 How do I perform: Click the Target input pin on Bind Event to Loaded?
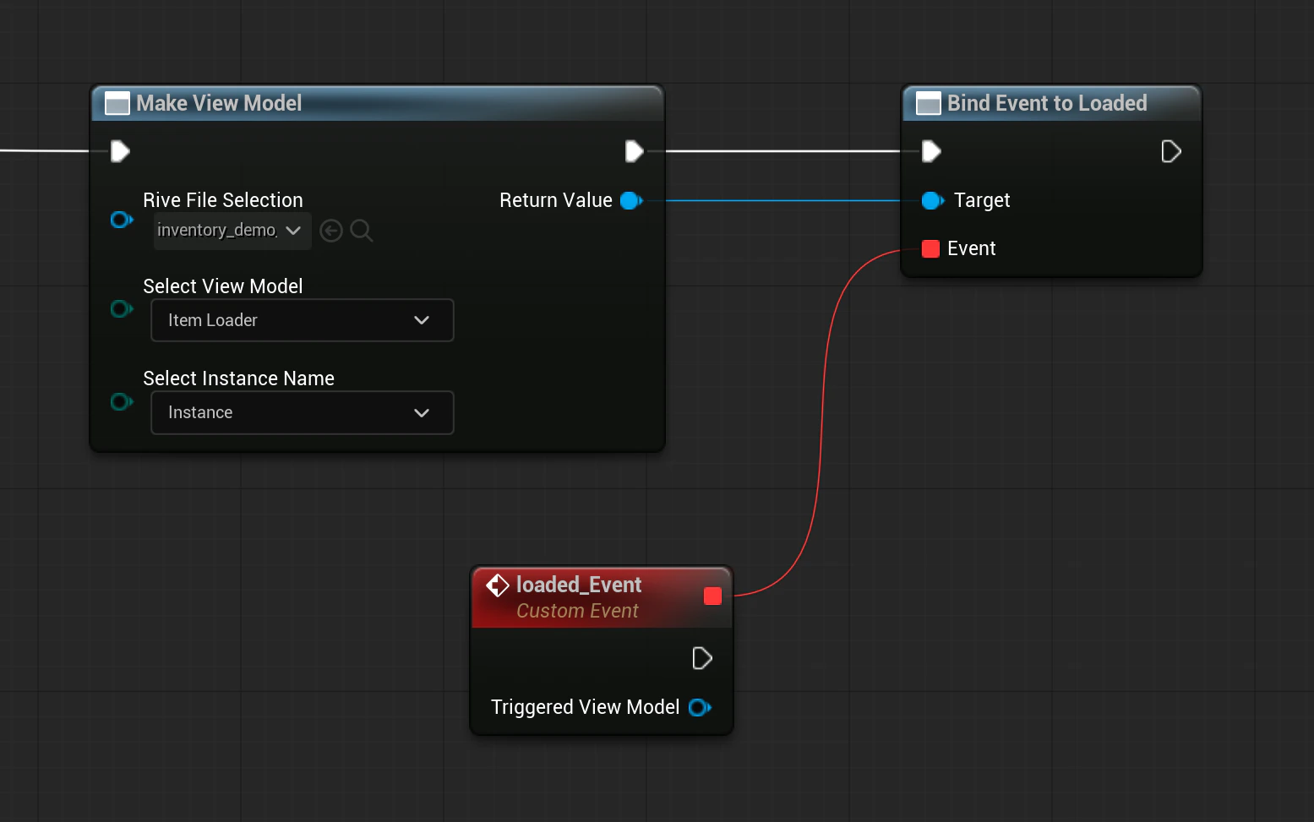click(x=932, y=201)
